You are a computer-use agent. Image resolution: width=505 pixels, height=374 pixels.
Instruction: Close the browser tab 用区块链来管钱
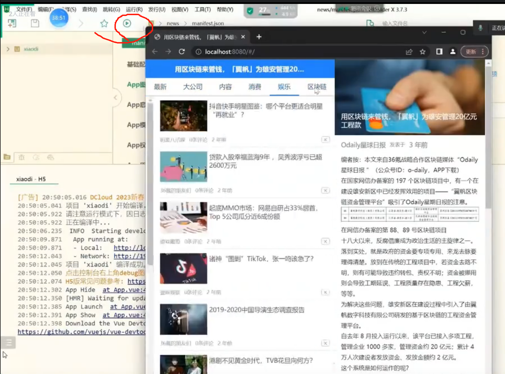tap(243, 37)
